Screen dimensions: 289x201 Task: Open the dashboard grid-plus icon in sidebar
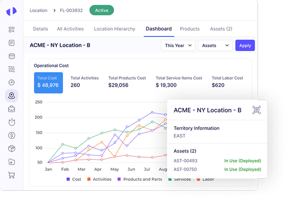pos(12,30)
